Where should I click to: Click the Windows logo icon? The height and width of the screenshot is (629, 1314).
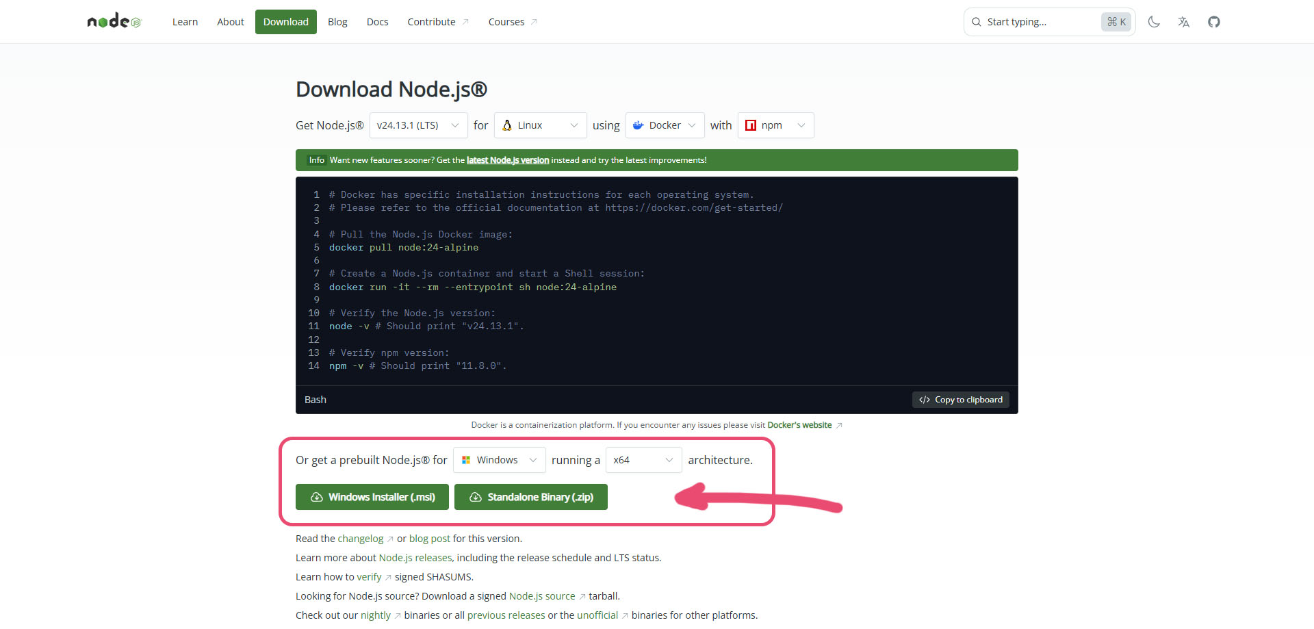tap(466, 460)
